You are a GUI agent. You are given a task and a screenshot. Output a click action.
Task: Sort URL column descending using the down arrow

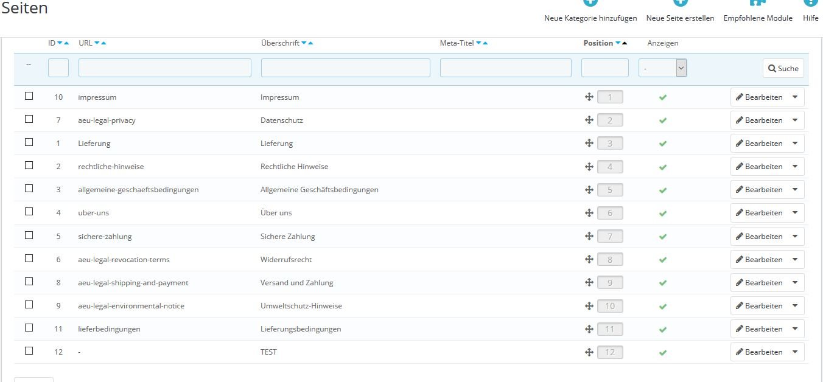[x=97, y=43]
